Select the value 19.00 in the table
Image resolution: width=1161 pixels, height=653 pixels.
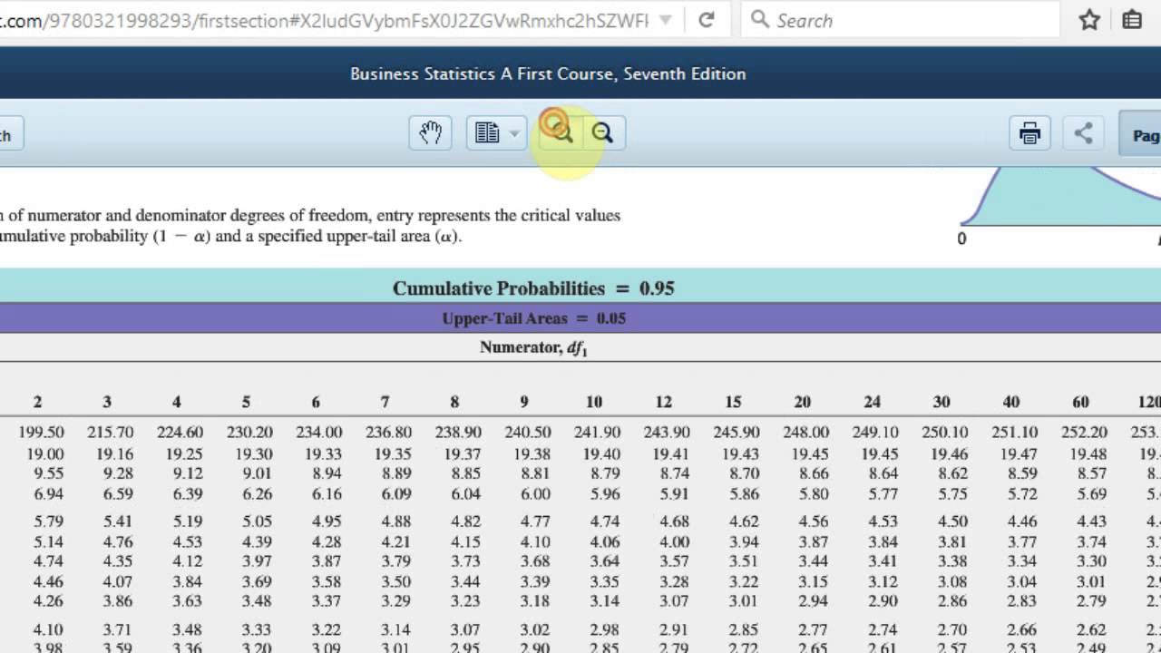point(45,453)
